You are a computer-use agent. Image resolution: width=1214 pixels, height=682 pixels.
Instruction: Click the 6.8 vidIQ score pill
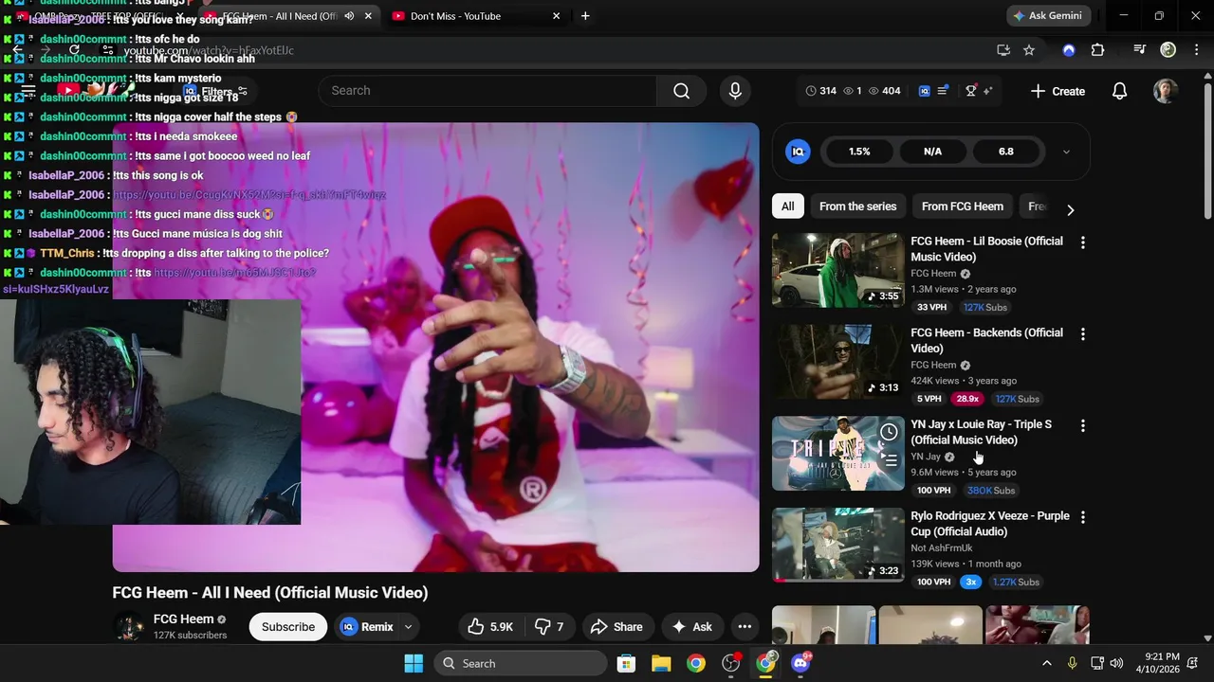pyautogui.click(x=1005, y=152)
